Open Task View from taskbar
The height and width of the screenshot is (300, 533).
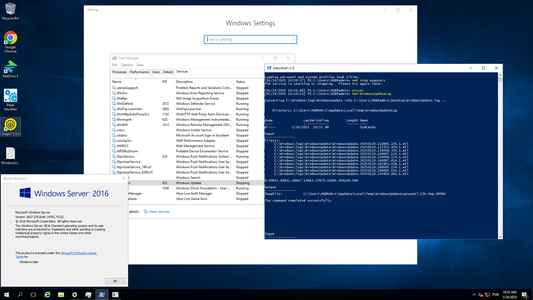click(x=33, y=295)
